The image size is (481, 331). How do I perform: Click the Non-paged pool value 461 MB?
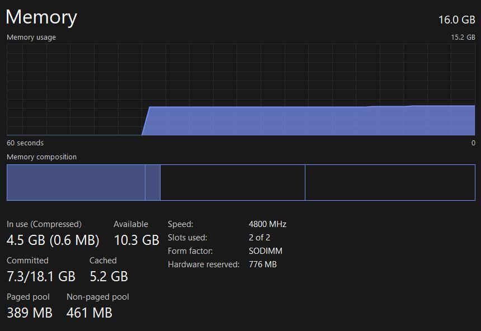point(89,313)
